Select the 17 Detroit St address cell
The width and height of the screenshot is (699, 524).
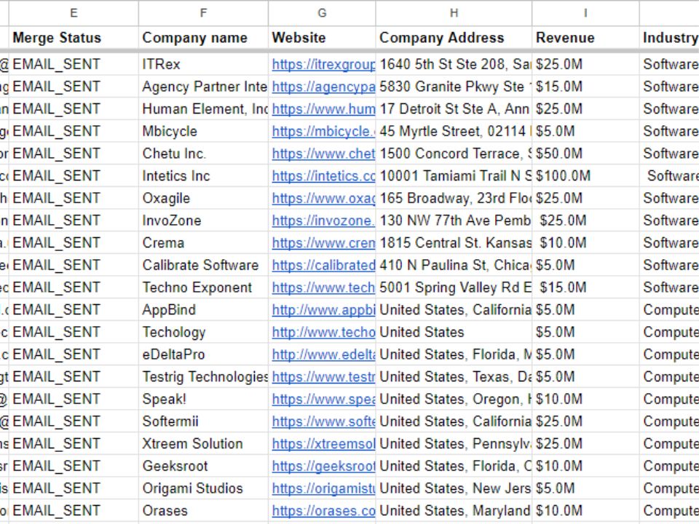coord(454,109)
